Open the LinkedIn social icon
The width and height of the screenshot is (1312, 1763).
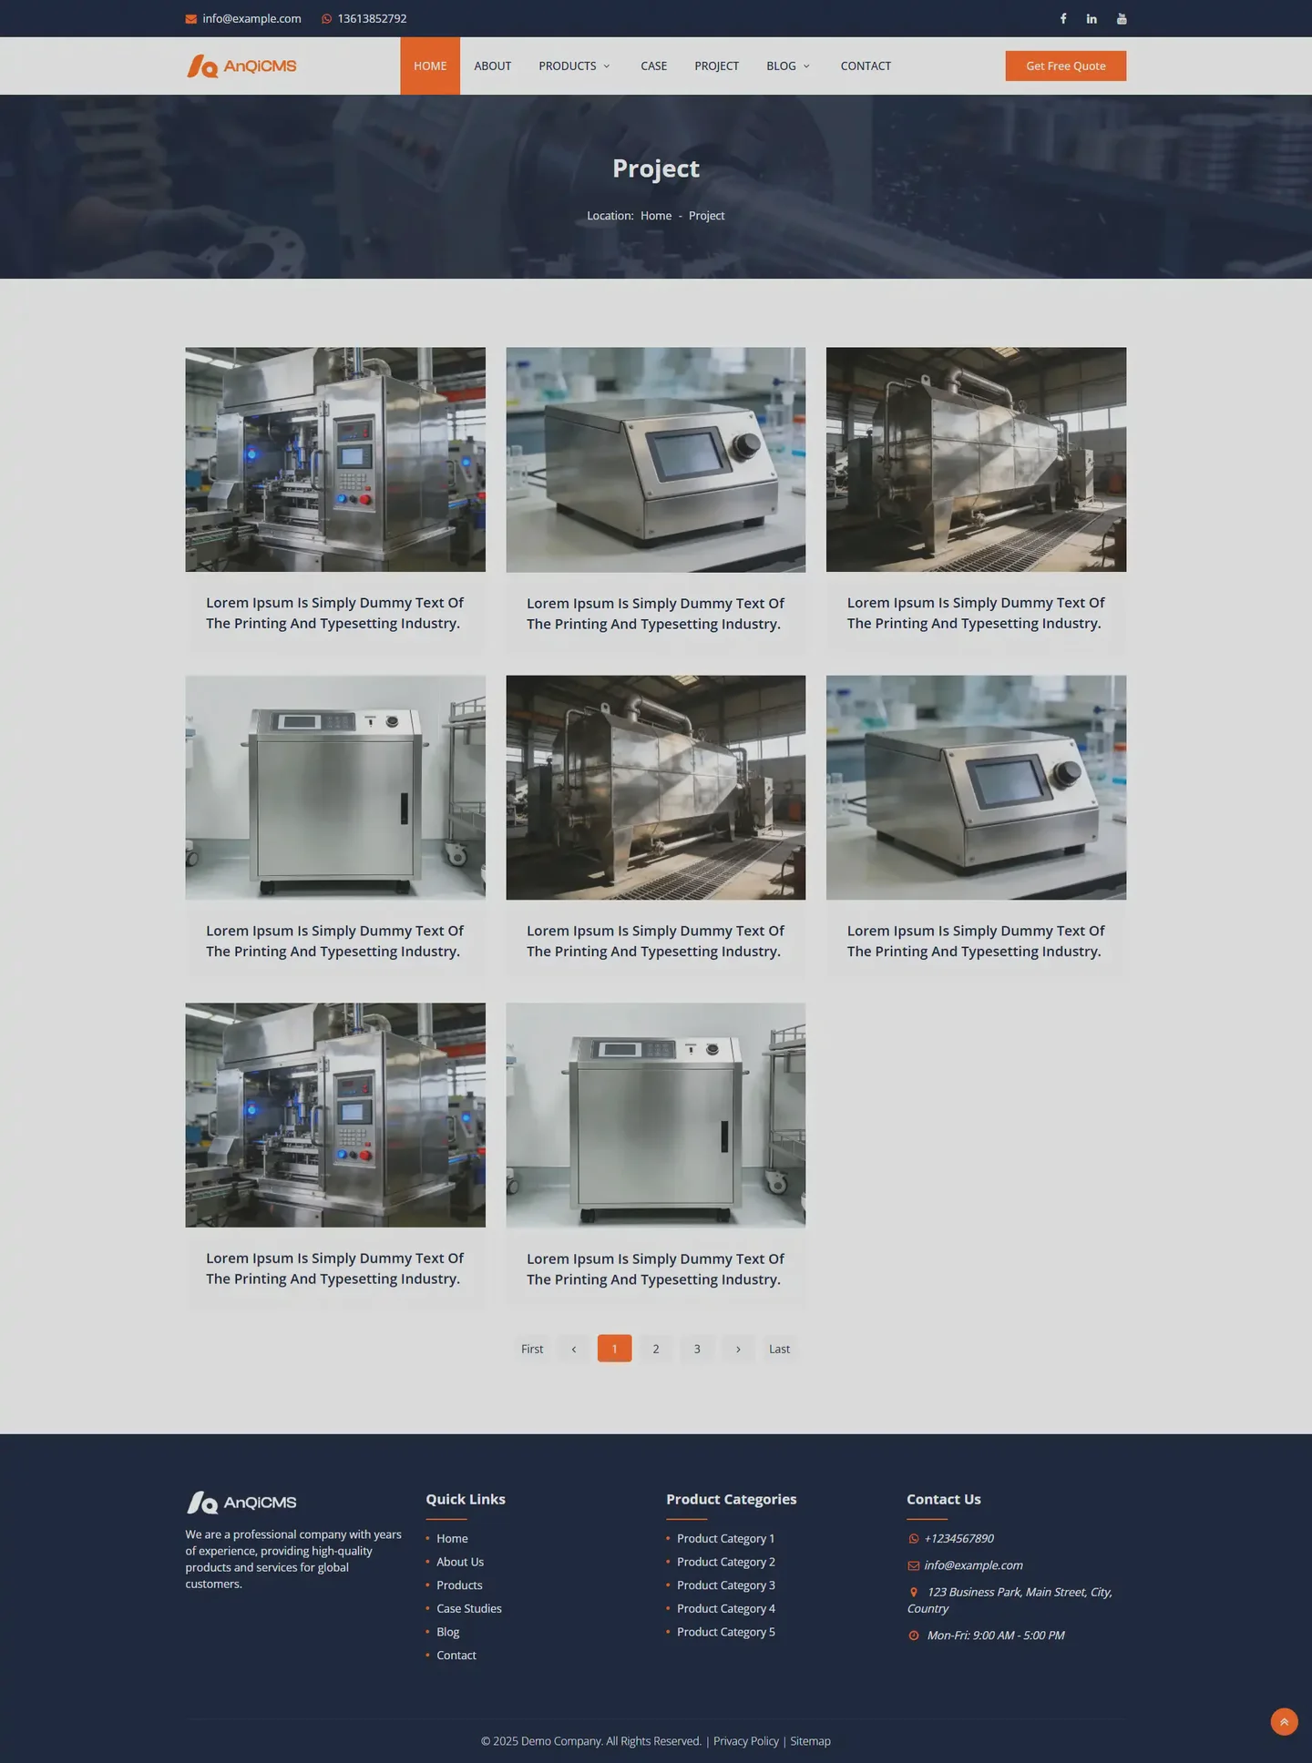click(1092, 19)
